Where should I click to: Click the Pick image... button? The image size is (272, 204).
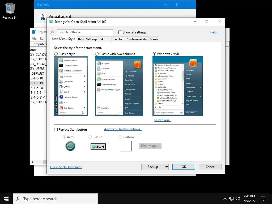coord(150,146)
